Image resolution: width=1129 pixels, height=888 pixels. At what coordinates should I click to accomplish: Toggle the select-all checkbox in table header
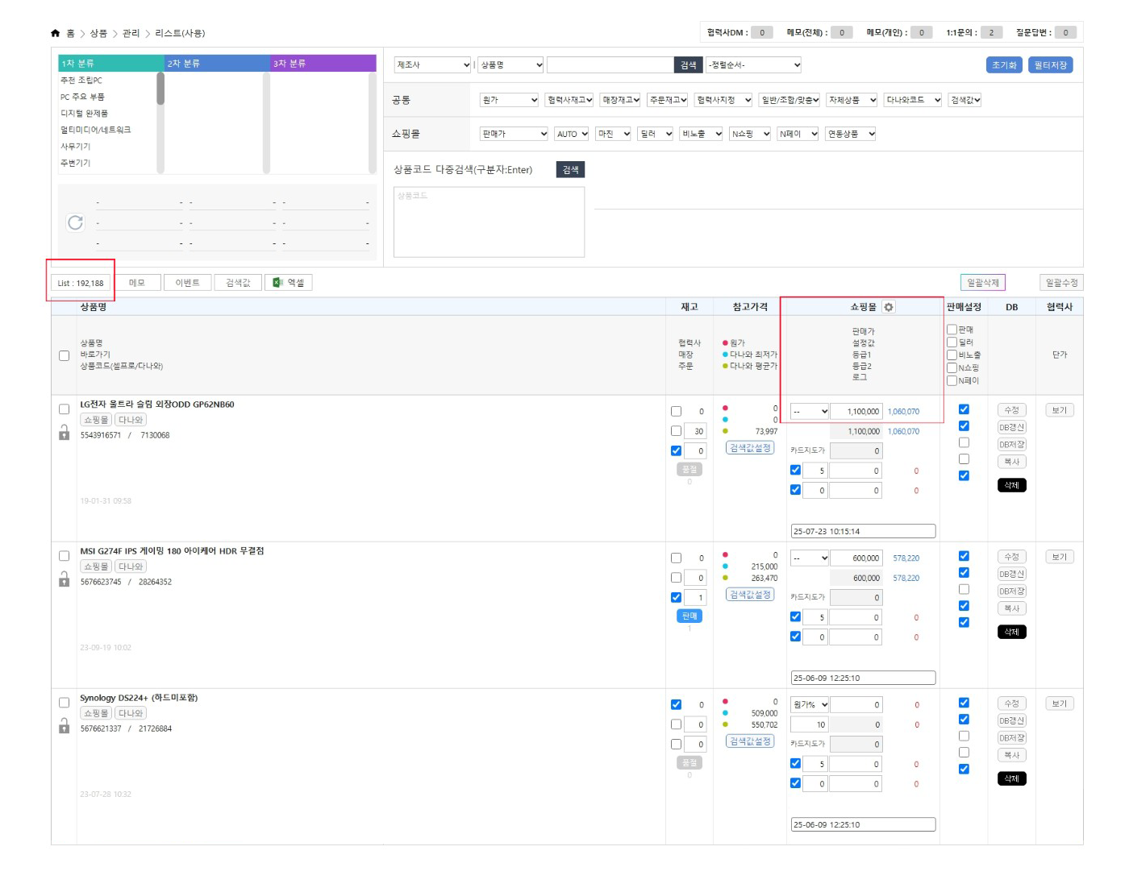tap(64, 355)
